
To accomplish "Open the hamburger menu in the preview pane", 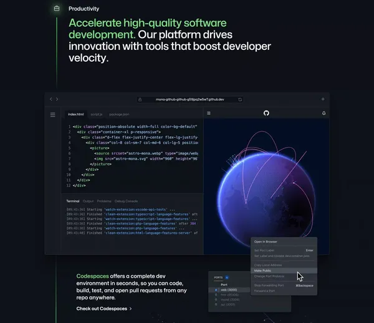I will (x=209, y=113).
